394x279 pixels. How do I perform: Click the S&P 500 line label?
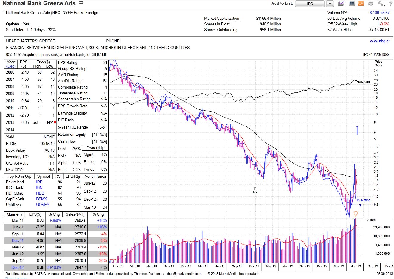[x=363, y=82]
